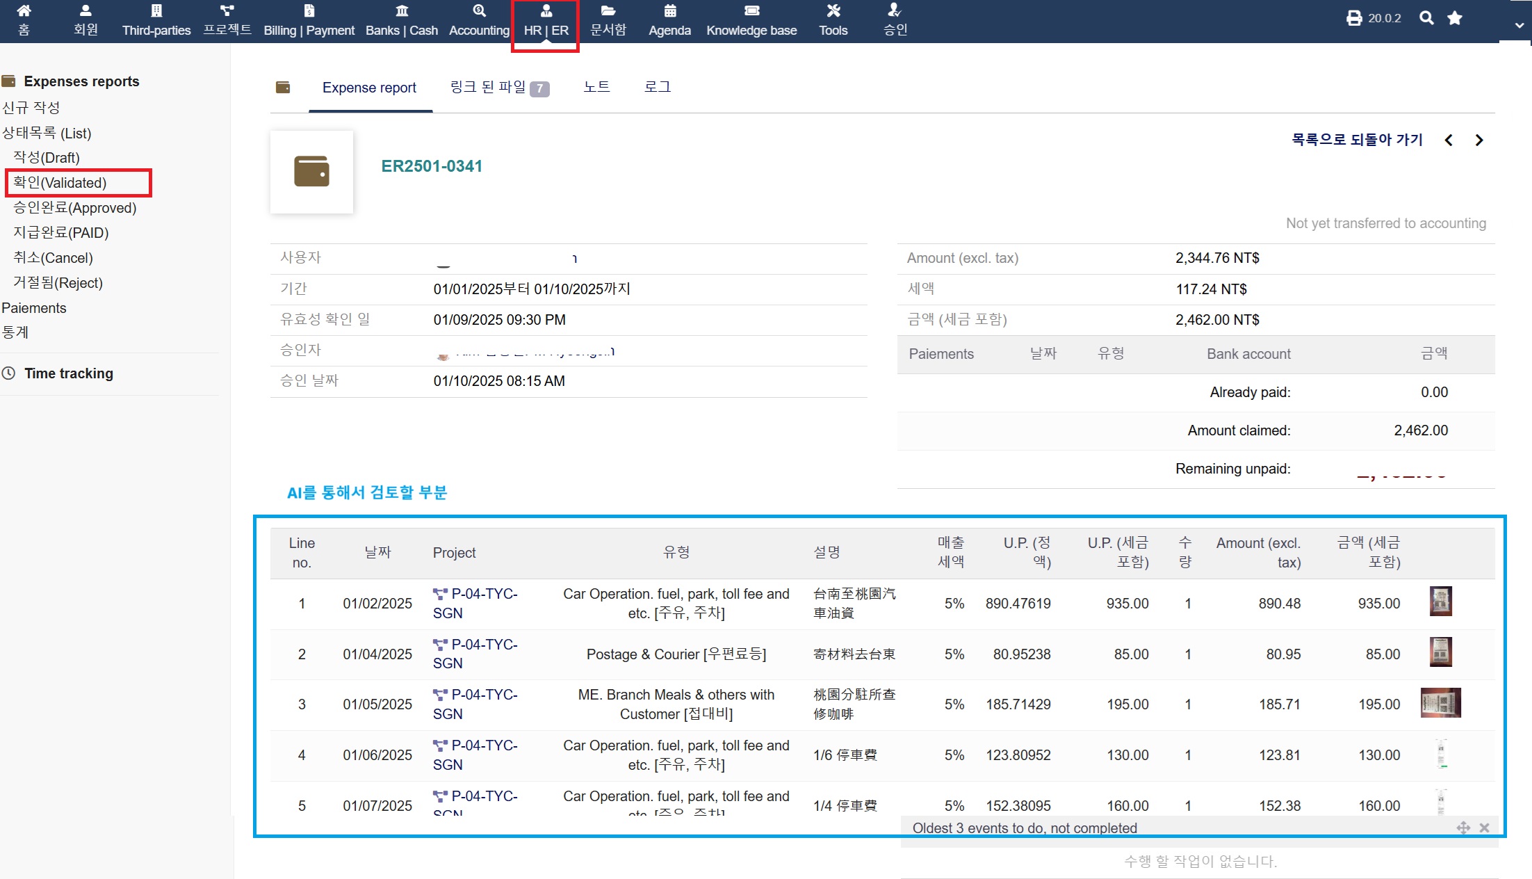Open the Third-parties module
The width and height of the screenshot is (1532, 879).
pyautogui.click(x=156, y=19)
